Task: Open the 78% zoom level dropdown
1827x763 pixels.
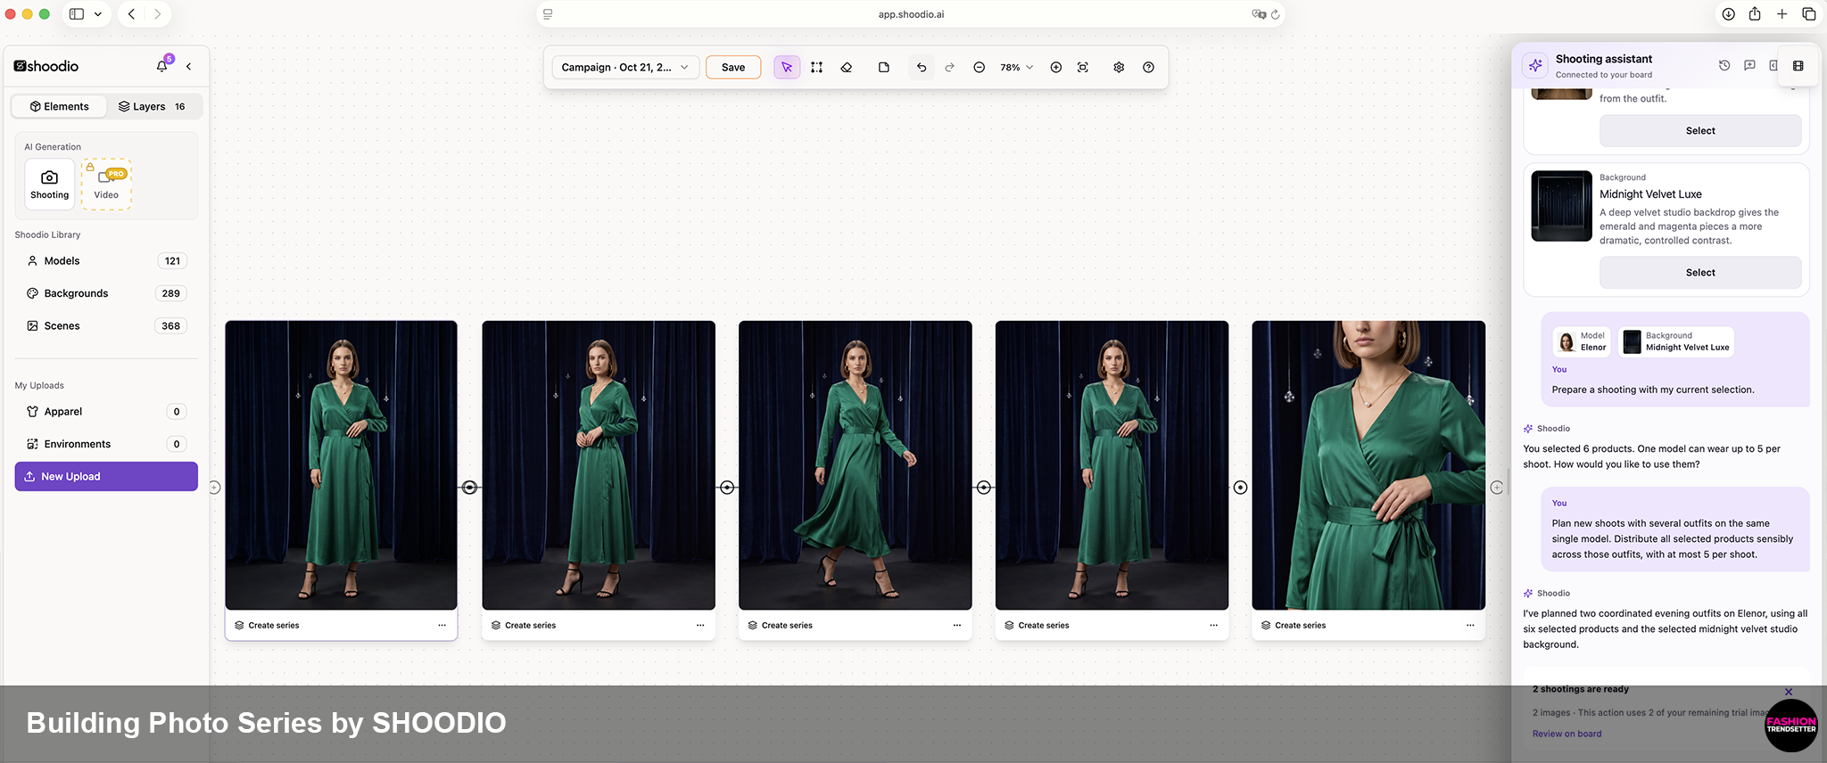Action: [x=1016, y=67]
